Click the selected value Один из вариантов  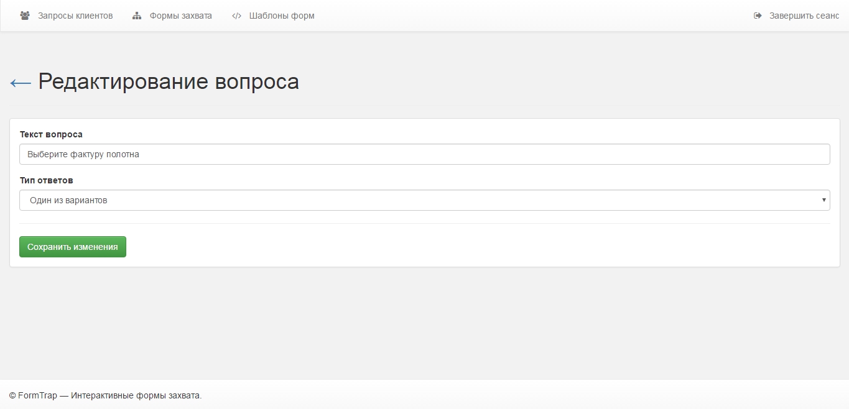point(68,200)
